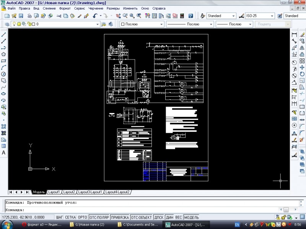This screenshot has width=306, height=229.
Task: Select the Move tool
Action: click(302, 68)
